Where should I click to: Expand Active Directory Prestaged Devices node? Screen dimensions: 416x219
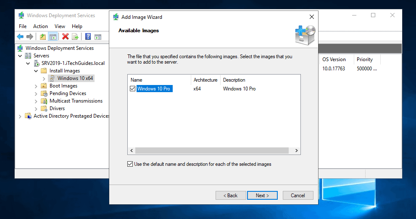tap(20, 116)
